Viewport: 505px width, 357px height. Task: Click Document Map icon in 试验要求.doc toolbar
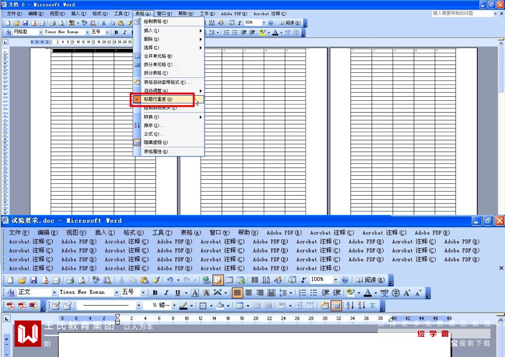pos(292,280)
